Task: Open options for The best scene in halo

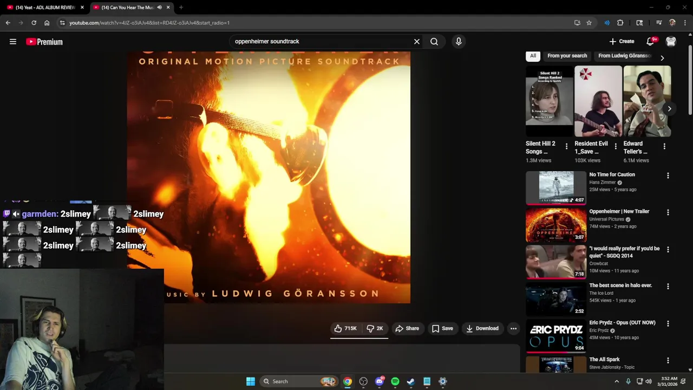Action: click(x=668, y=286)
